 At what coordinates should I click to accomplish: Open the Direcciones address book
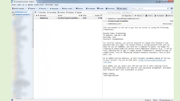click(x=110, y=8)
